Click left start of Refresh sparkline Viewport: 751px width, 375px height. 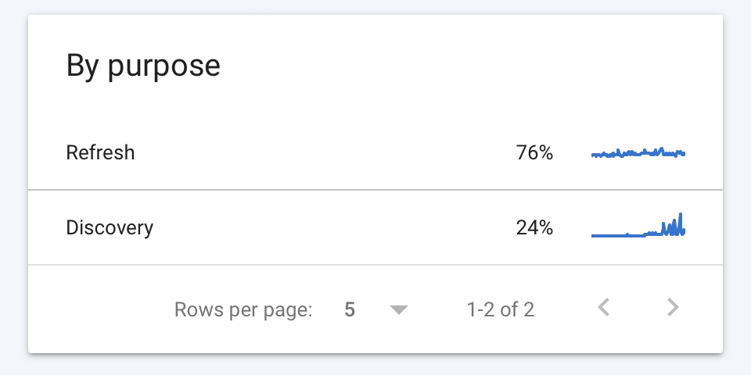[594, 155]
